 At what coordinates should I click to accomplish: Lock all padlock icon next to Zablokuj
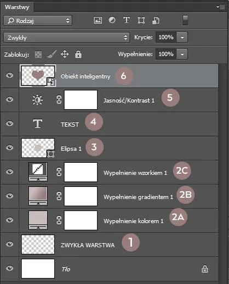coord(78,54)
